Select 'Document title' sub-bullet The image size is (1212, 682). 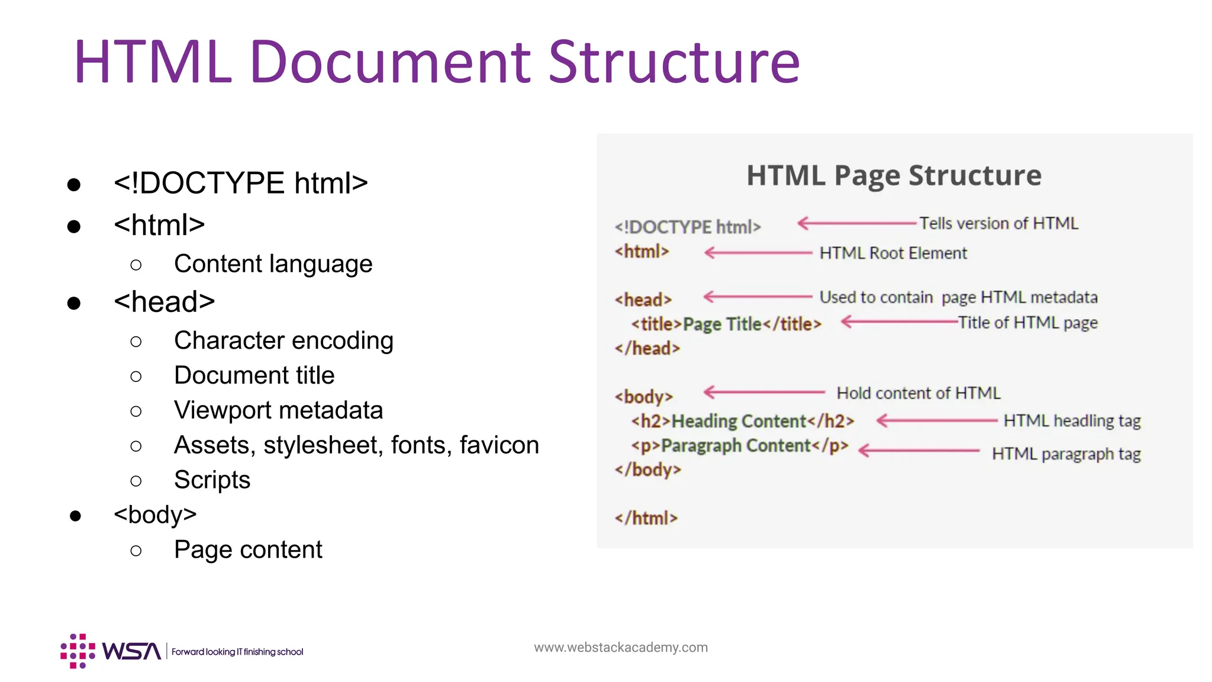pyautogui.click(x=254, y=375)
